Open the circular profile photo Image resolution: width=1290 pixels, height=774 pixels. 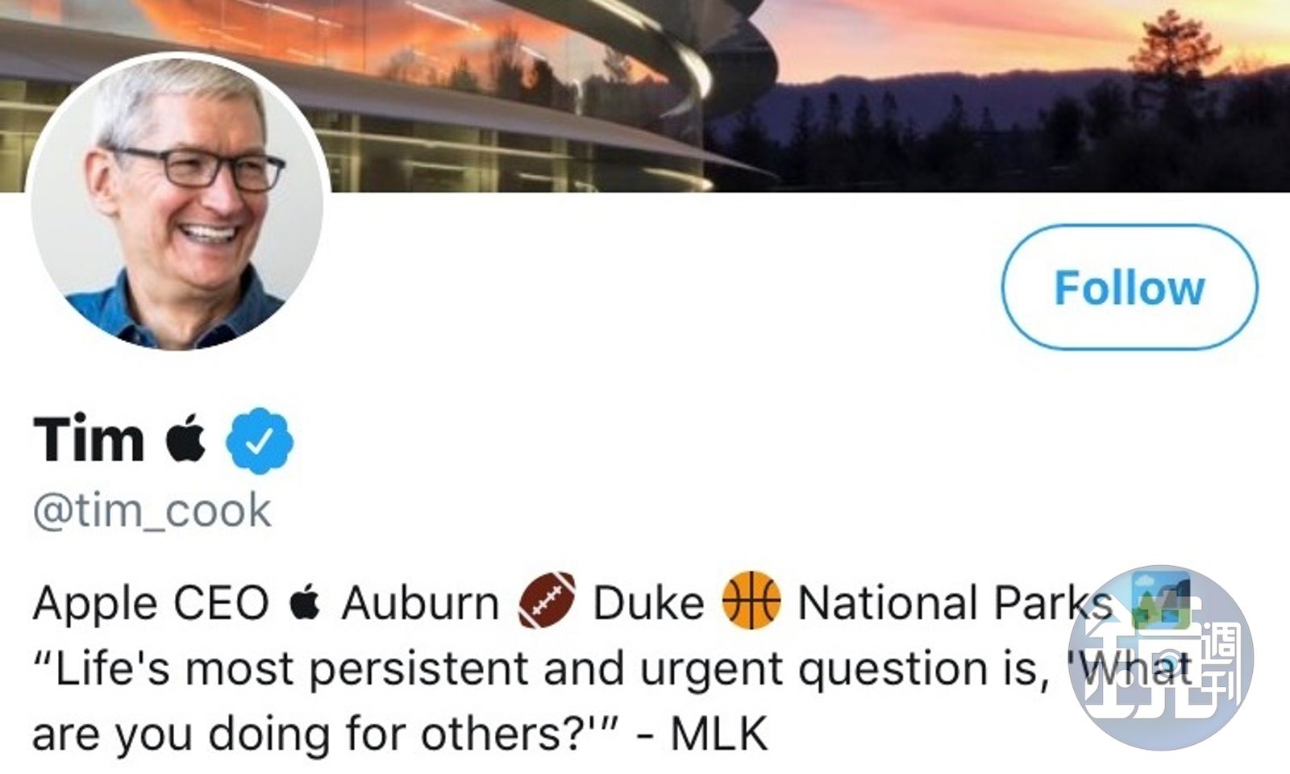click(177, 202)
